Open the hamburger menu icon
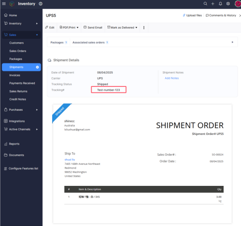 4,3
